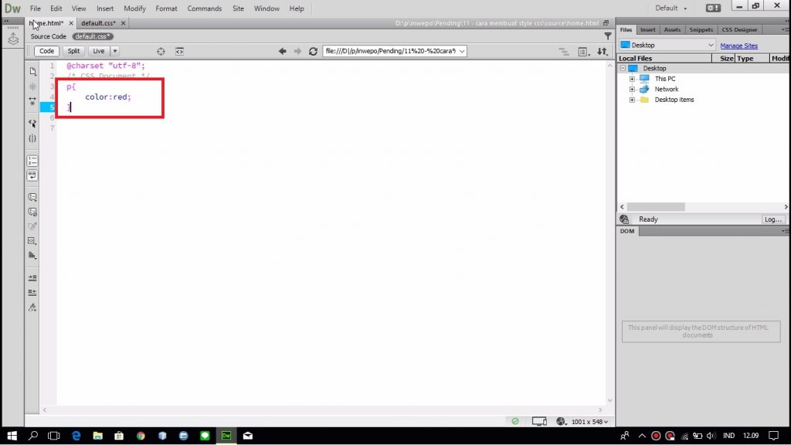Image resolution: width=791 pixels, height=445 pixels.
Task: Expand the Network tree node
Action: point(632,90)
